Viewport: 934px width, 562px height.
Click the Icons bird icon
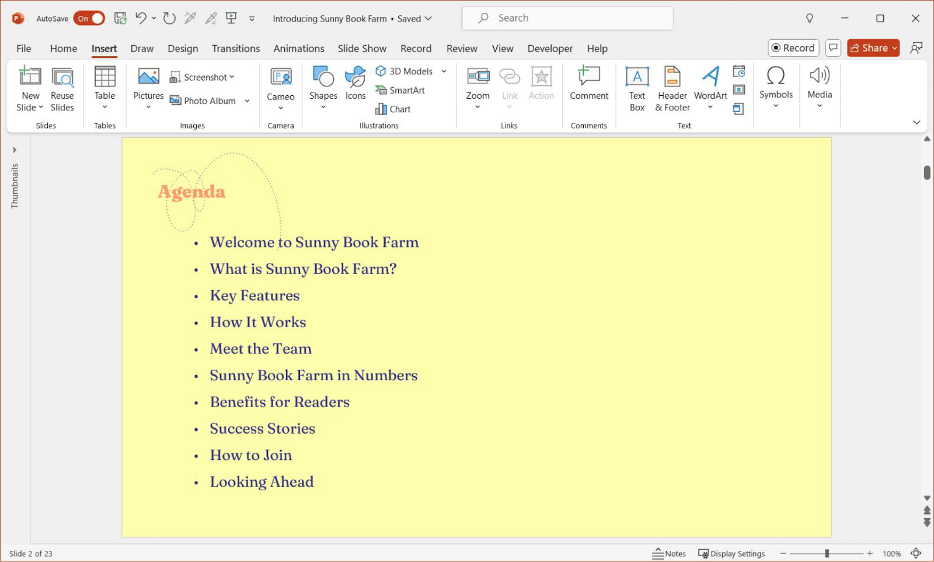click(355, 77)
